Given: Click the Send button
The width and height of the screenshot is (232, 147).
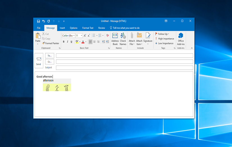Looking at the screenshot, I should tap(39, 61).
